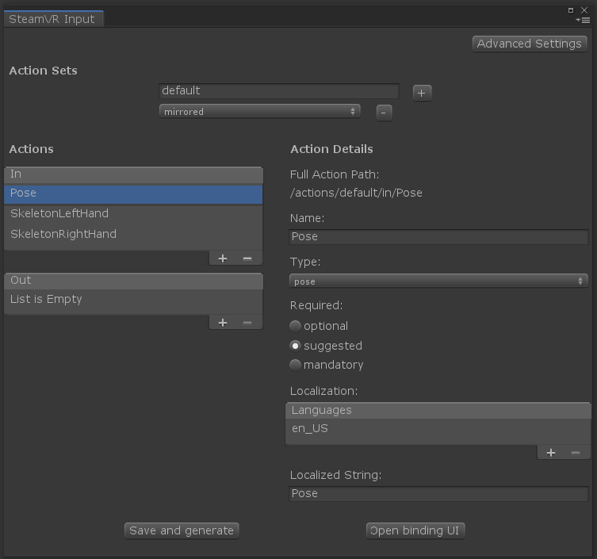Viewport: 597px width, 559px height.
Task: Click the Languages list header
Action: coord(438,411)
